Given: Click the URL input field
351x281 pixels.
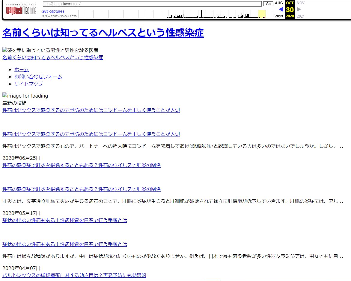Looking at the screenshot, I should click(x=152, y=4).
